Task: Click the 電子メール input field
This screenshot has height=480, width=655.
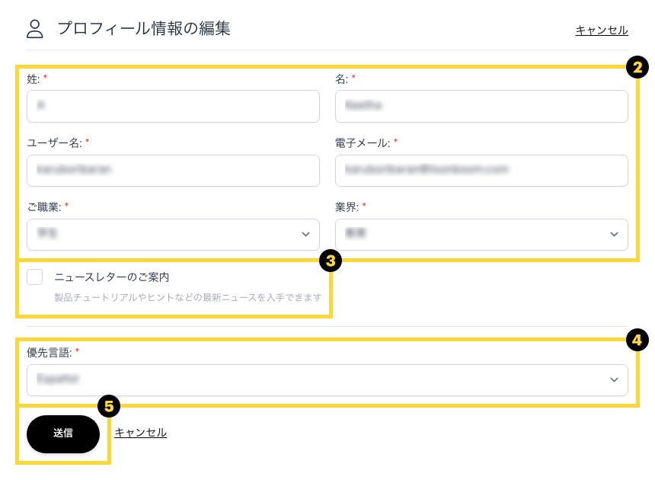Action: (x=481, y=171)
